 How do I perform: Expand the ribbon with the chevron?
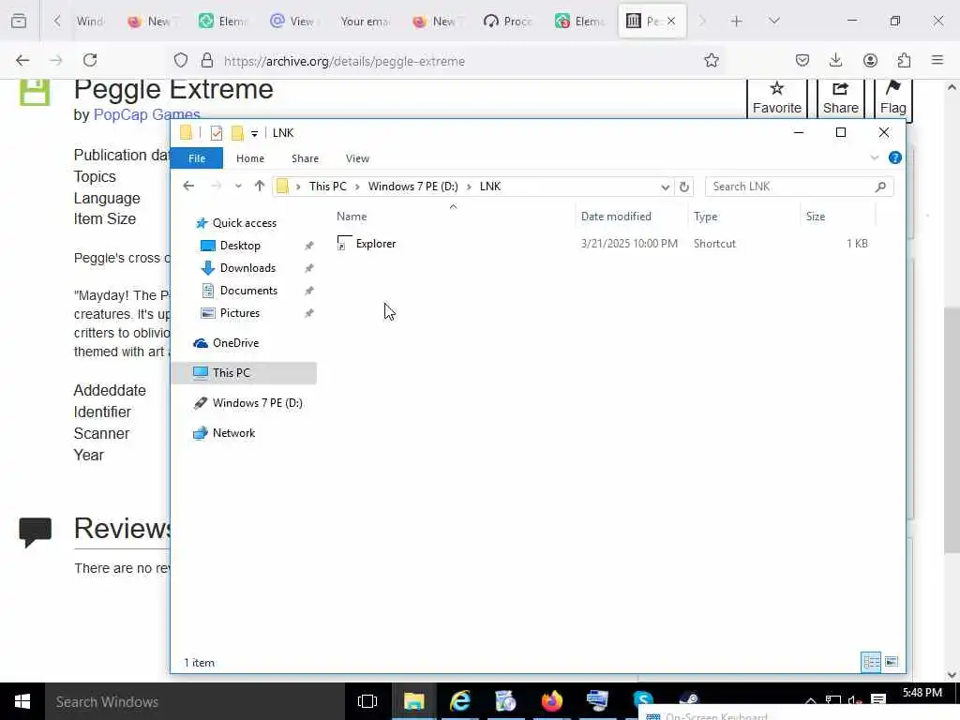[874, 157]
